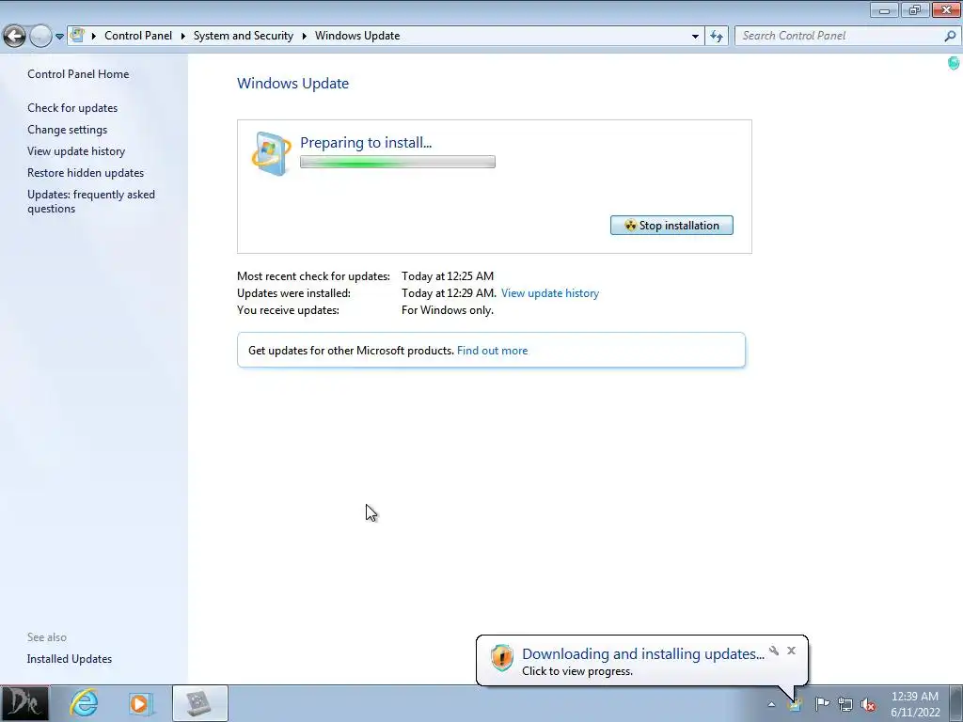
Task: Click the search magnifier icon
Action: [x=950, y=36]
